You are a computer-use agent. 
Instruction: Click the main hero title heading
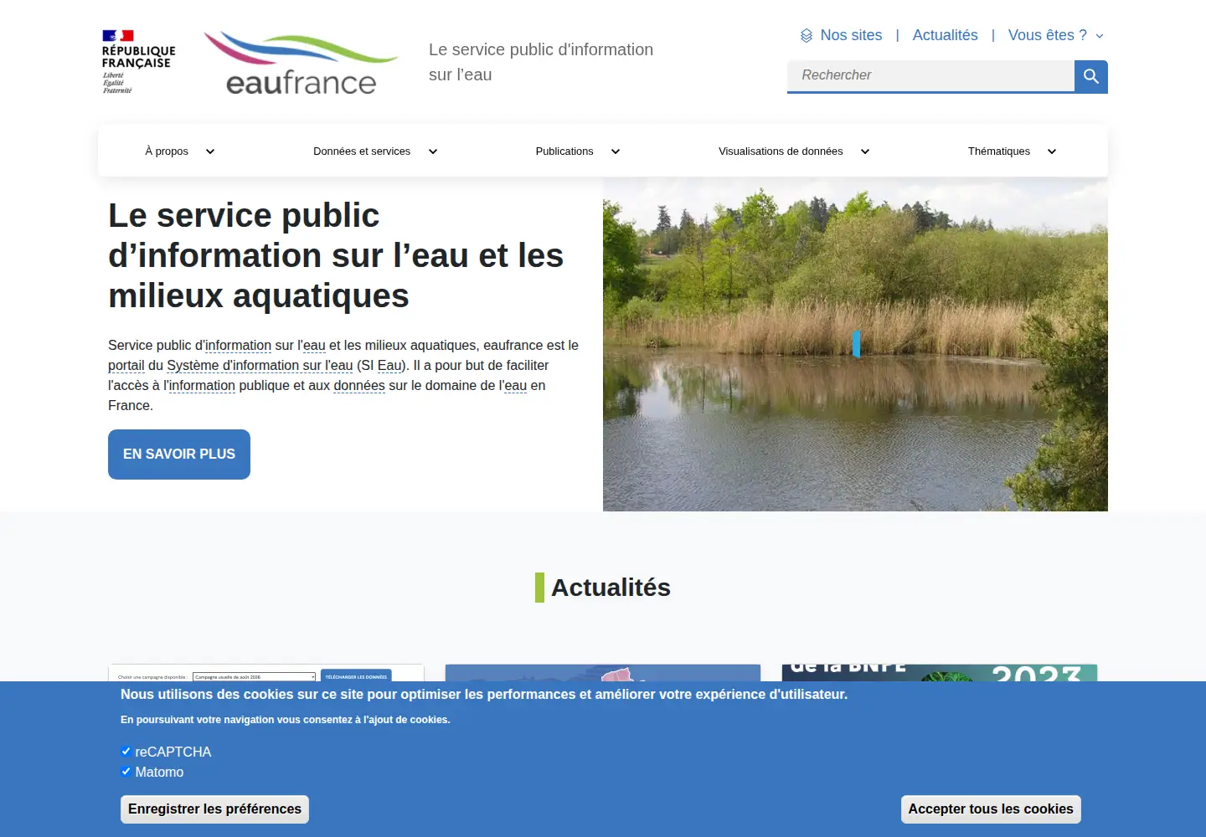click(336, 255)
